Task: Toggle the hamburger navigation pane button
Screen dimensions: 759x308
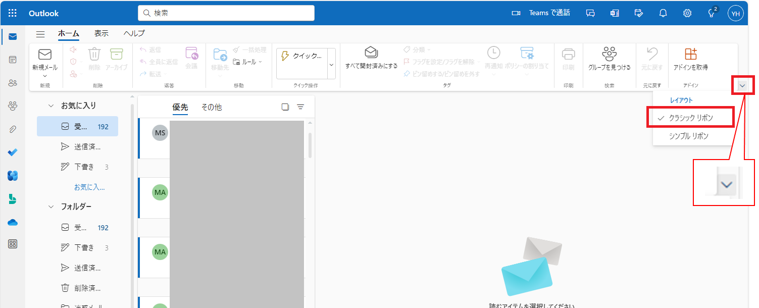Action: click(40, 34)
